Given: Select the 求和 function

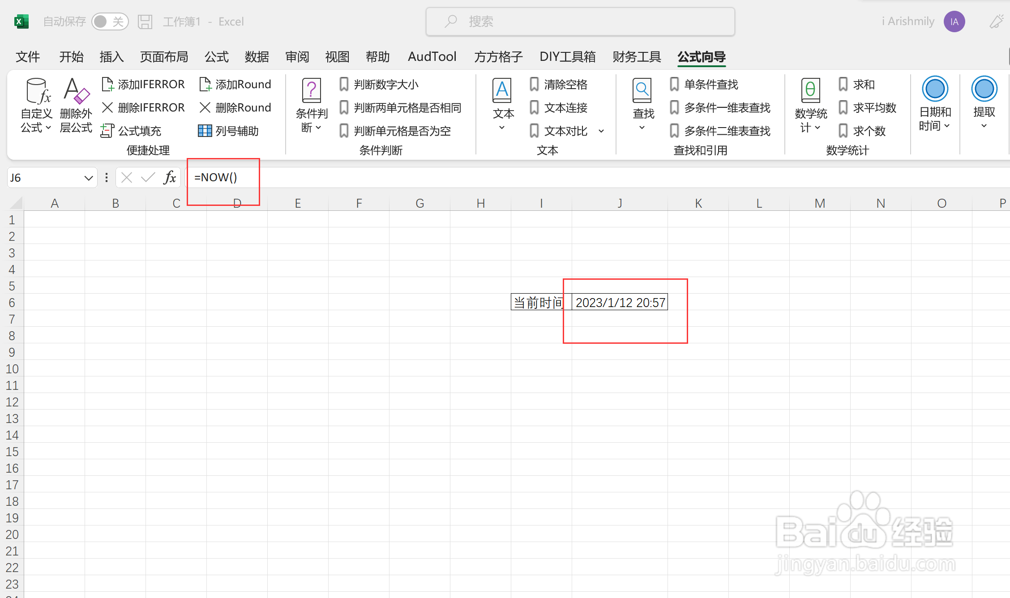Looking at the screenshot, I should point(863,84).
